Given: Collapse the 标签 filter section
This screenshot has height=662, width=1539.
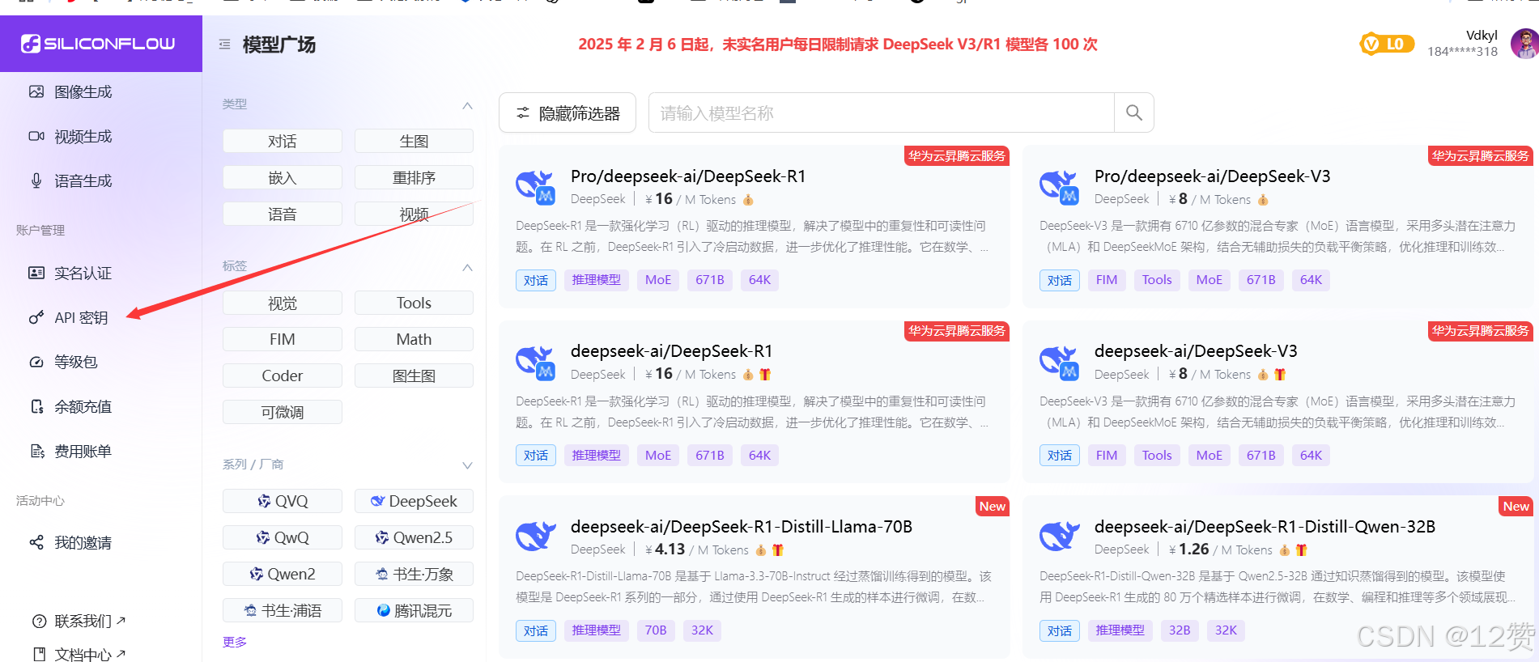Looking at the screenshot, I should tap(467, 267).
